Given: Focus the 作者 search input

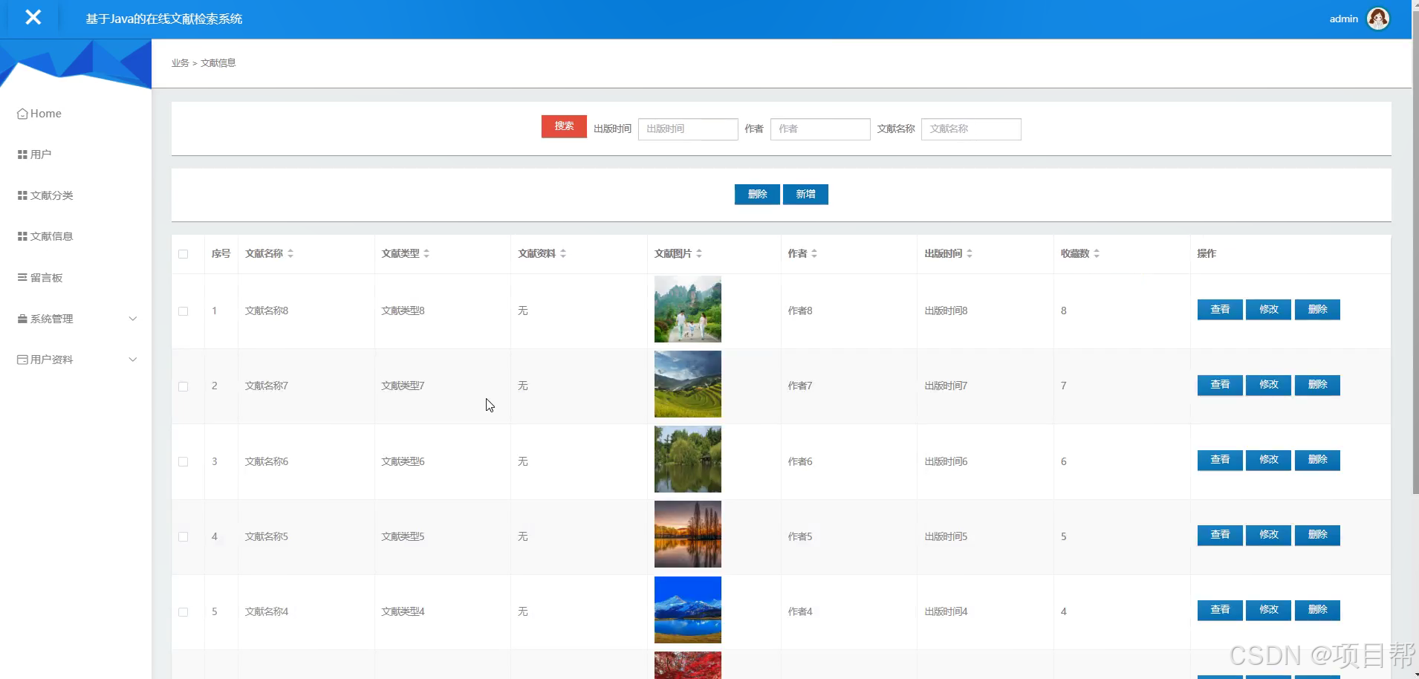Looking at the screenshot, I should coord(820,129).
